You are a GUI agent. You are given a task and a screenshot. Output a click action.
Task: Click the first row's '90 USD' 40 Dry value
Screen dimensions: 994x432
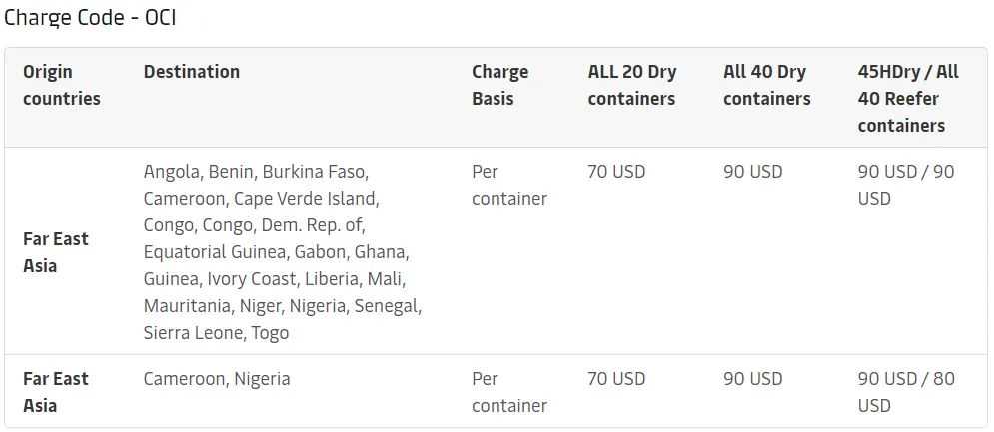tap(753, 172)
